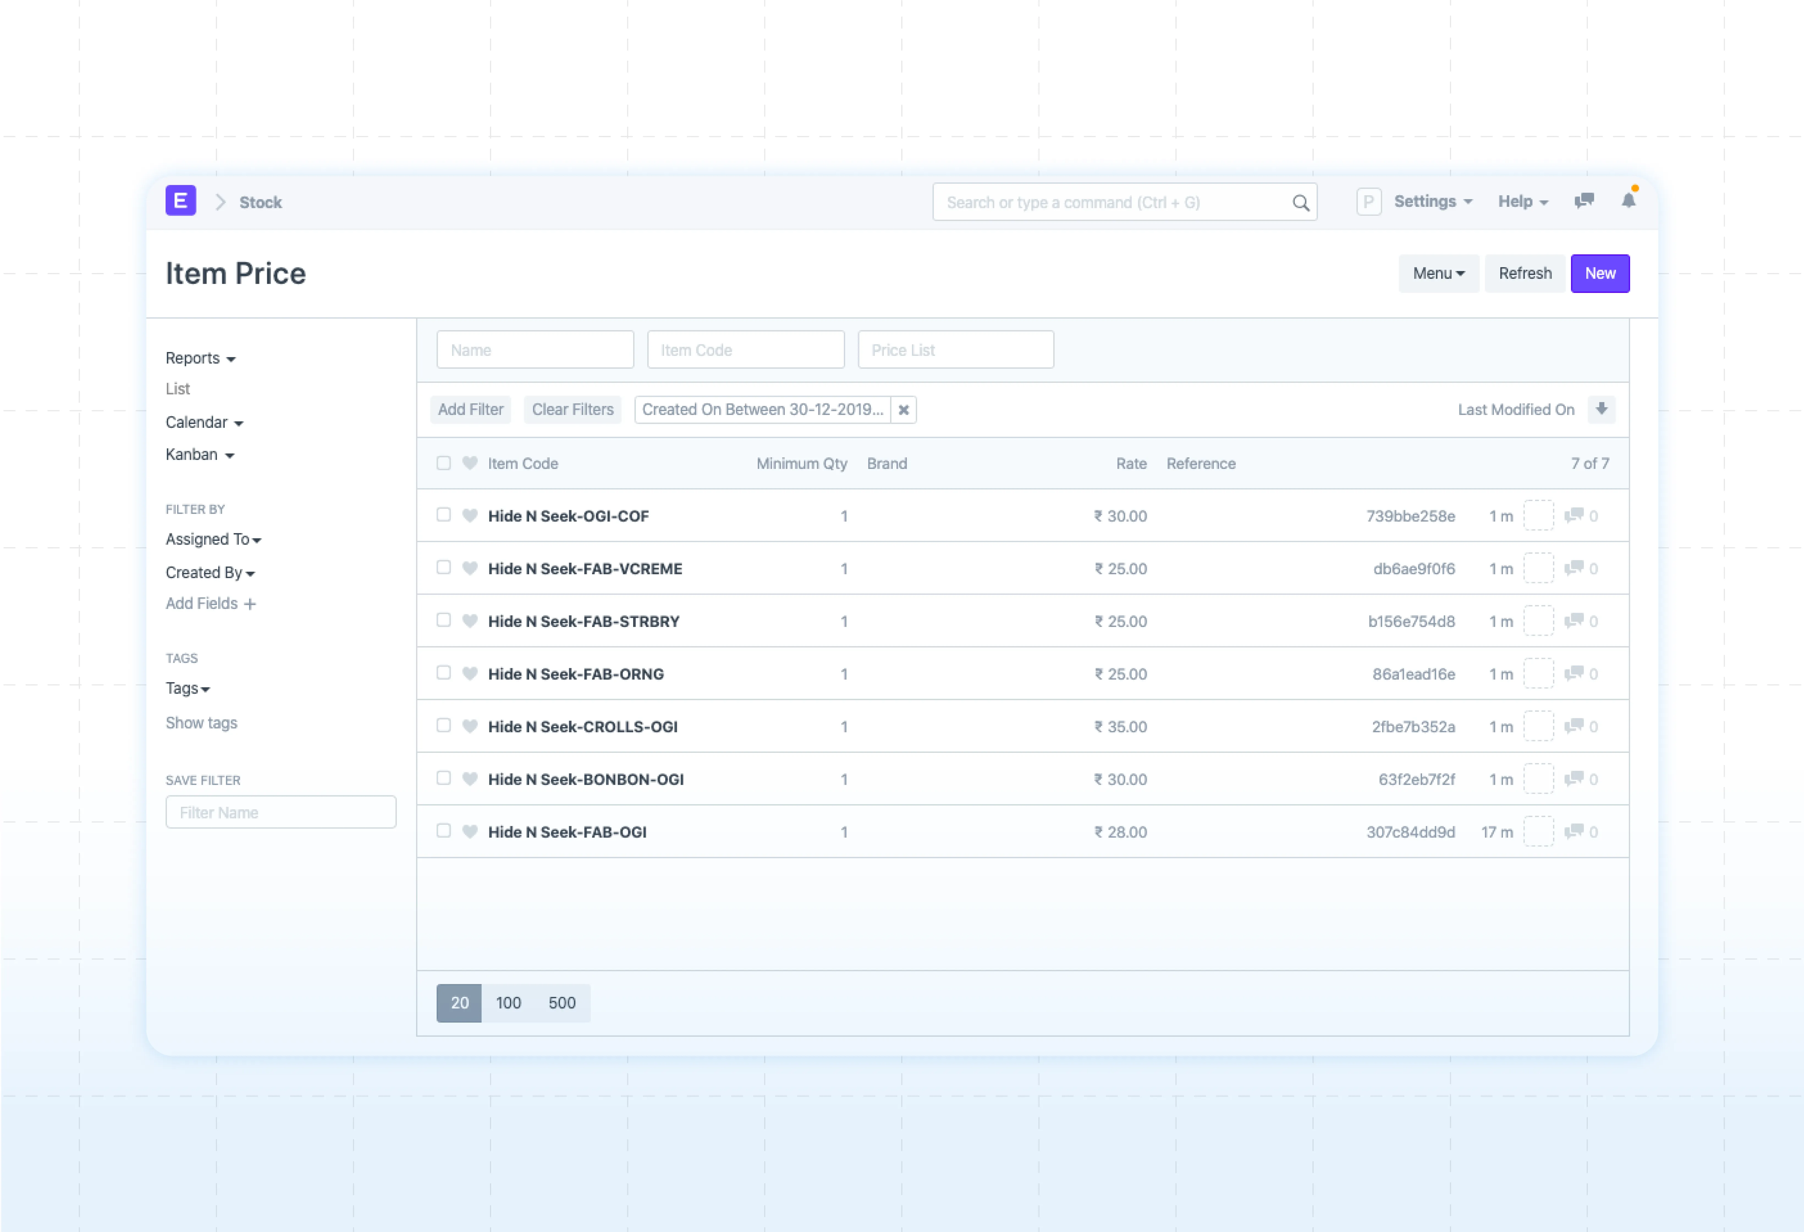This screenshot has height=1232, width=1804.
Task: Tick checkbox for Hide N Seek-CROLLS-OGI
Action: point(443,725)
